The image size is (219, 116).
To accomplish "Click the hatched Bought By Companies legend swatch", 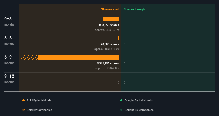I will [x=121, y=110].
